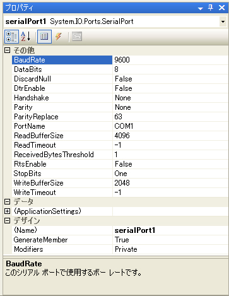The width and height of the screenshot is (229, 296).
Task: Select the WriteTimeout property
Action: click(x=62, y=192)
